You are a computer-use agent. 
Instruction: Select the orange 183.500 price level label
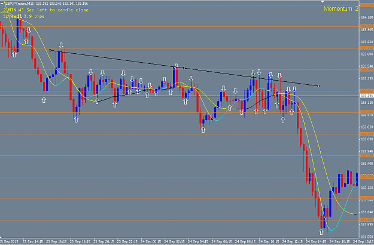pyautogui.click(x=366, y=70)
